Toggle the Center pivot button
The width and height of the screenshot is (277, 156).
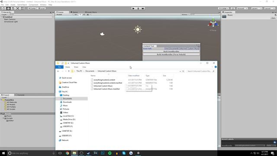32,9
